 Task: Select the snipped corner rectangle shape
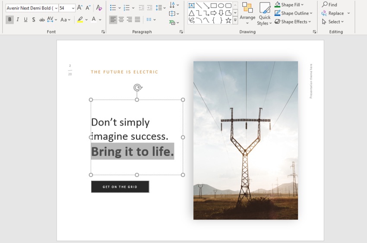coord(228,13)
